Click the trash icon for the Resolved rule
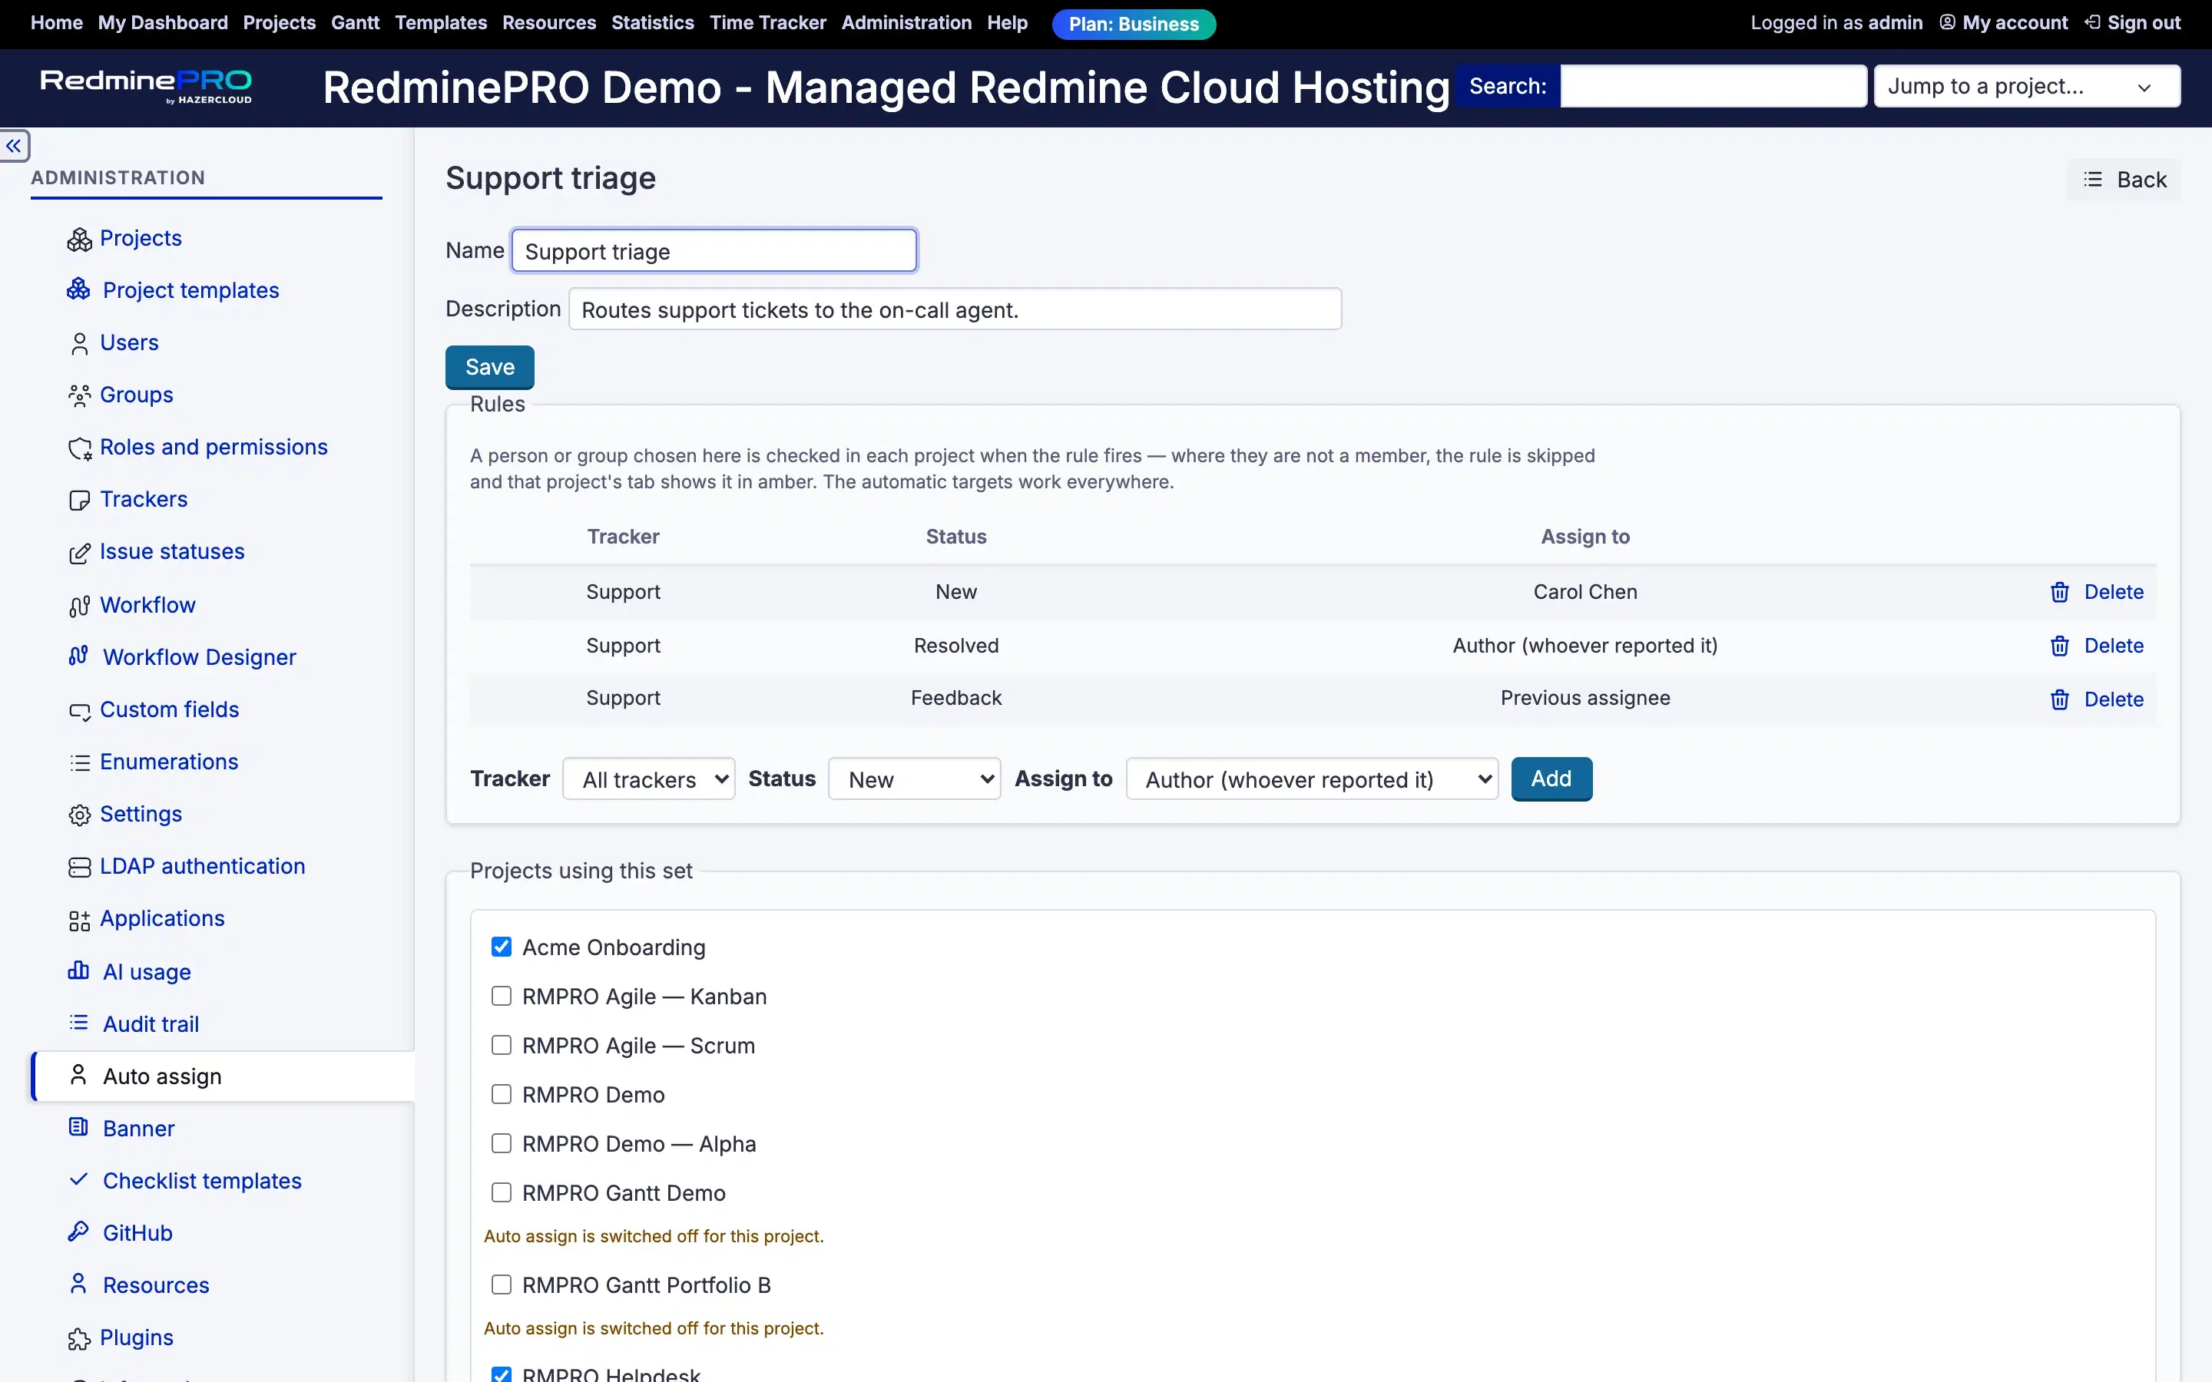The height and width of the screenshot is (1382, 2212). (2059, 646)
